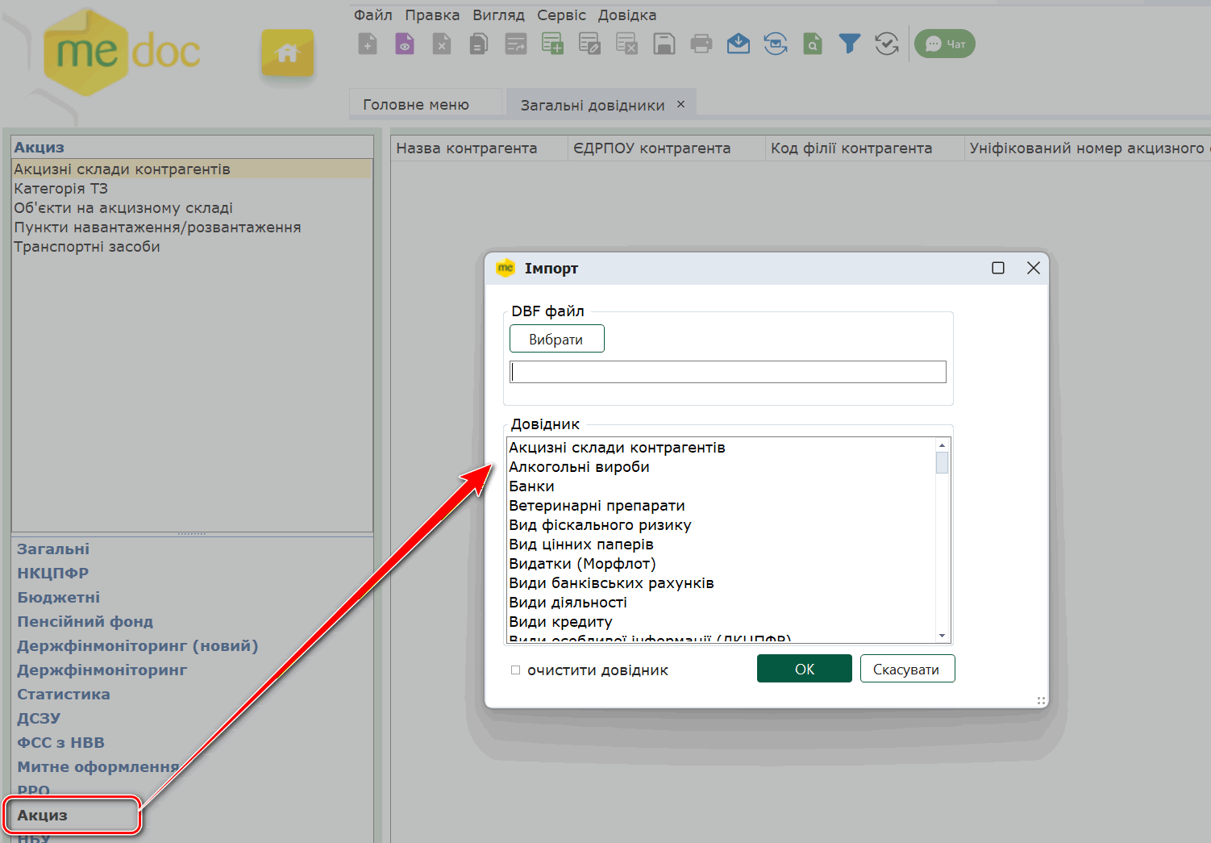
Task: Click the home button icon
Action: (x=287, y=54)
